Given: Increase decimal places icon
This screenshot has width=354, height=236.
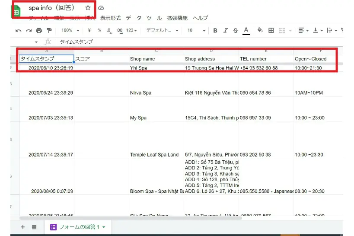Looking at the screenshot, I should (x=119, y=31).
